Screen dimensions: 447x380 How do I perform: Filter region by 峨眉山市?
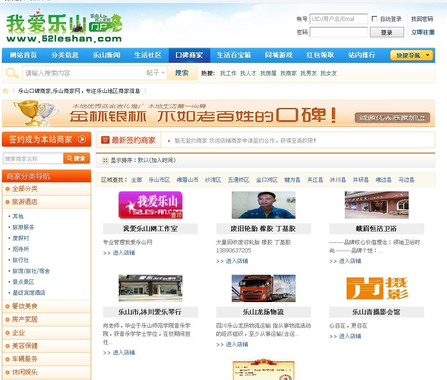[187, 180]
